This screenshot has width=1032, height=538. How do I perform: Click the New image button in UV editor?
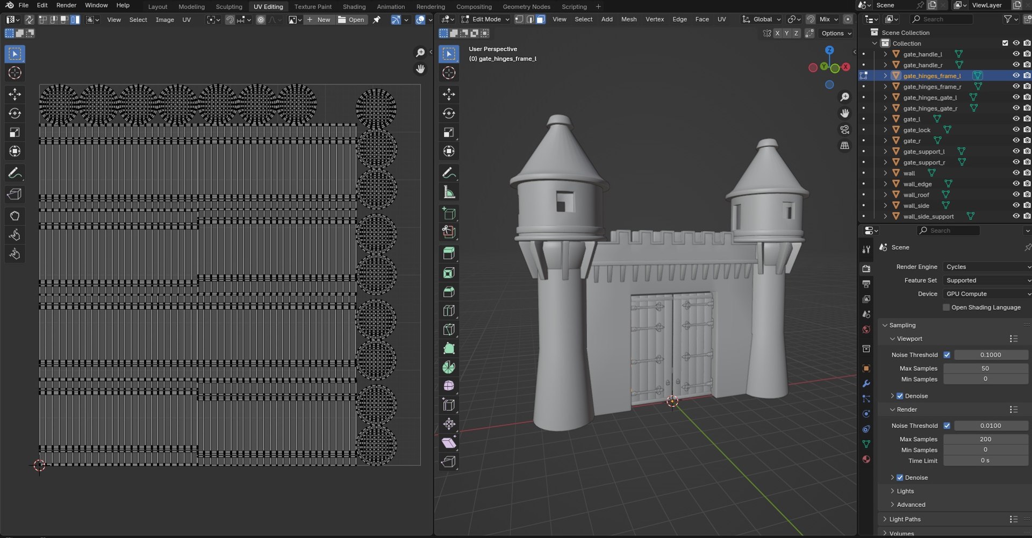[x=319, y=20]
